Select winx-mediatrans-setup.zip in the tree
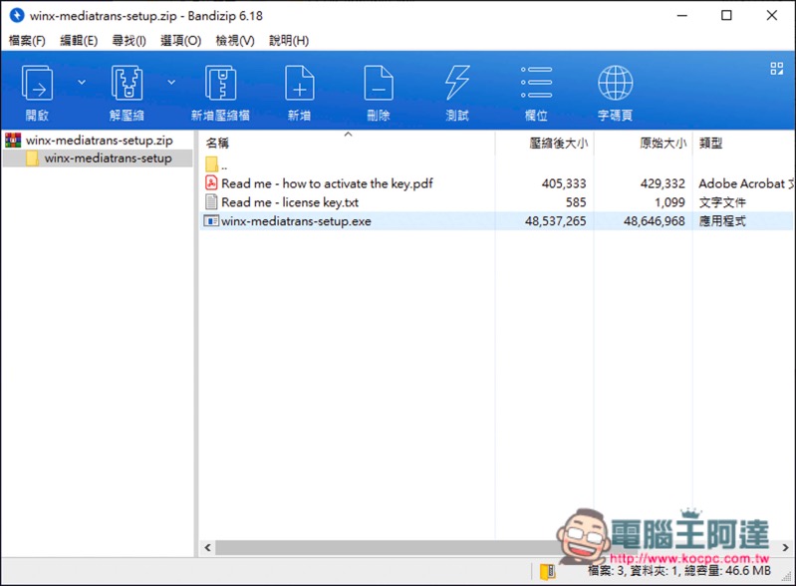Viewport: 796px width, 586px height. [x=99, y=141]
